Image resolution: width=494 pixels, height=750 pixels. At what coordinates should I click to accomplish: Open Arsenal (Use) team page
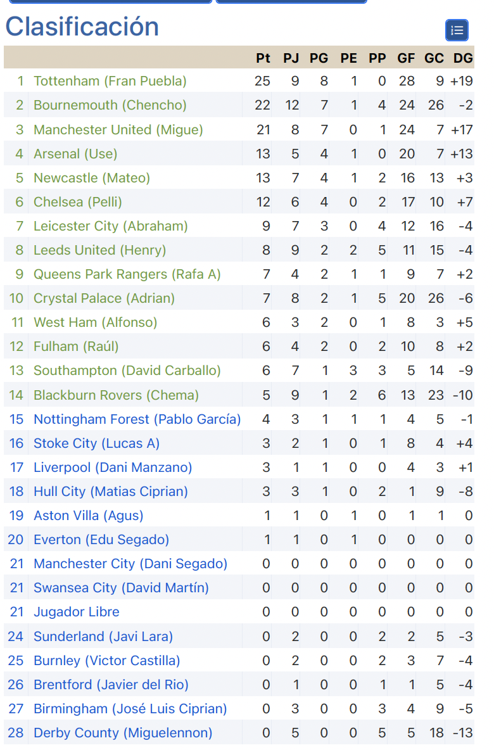(x=75, y=154)
